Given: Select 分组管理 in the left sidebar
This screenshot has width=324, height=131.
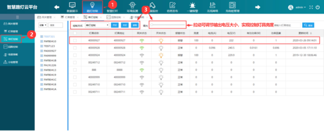Looking at the screenshot, I should (13, 62).
